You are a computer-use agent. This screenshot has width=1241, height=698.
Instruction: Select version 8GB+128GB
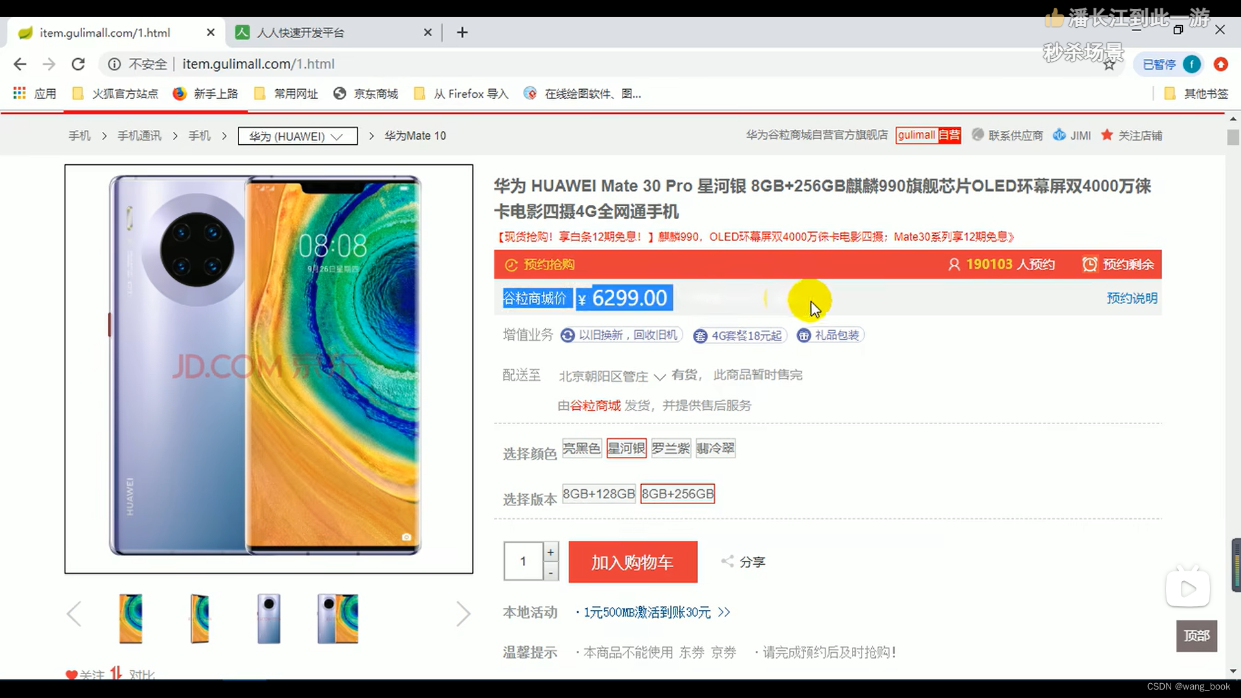point(599,494)
